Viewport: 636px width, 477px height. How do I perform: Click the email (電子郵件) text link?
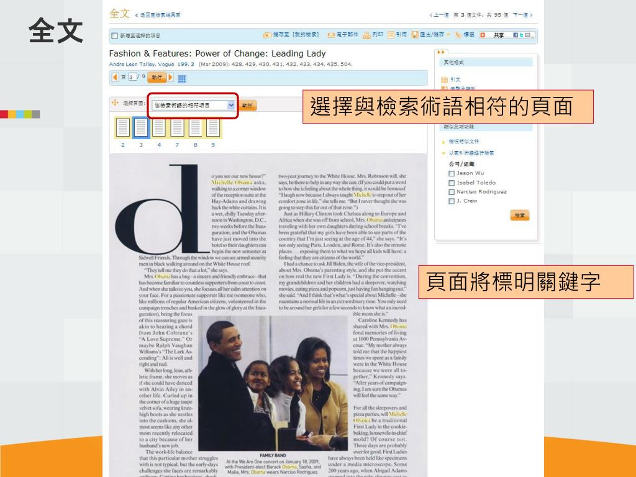[348, 35]
